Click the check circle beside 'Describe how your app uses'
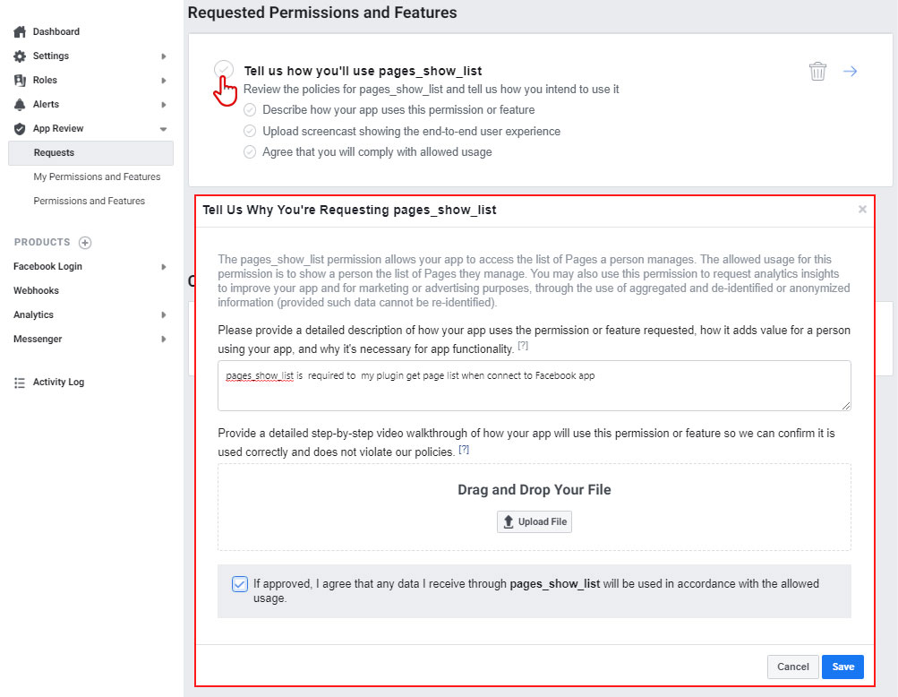This screenshot has width=898, height=697. pyautogui.click(x=250, y=110)
